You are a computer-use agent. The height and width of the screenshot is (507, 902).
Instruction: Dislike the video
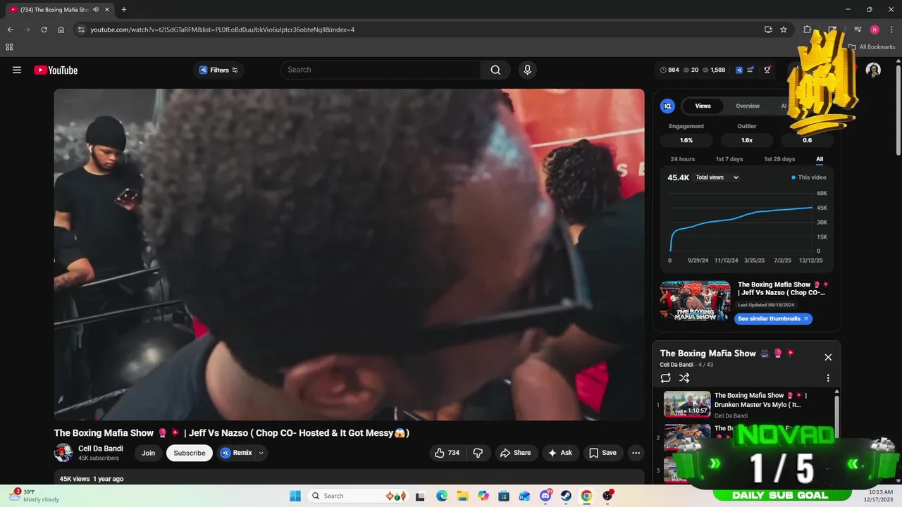[478, 453]
